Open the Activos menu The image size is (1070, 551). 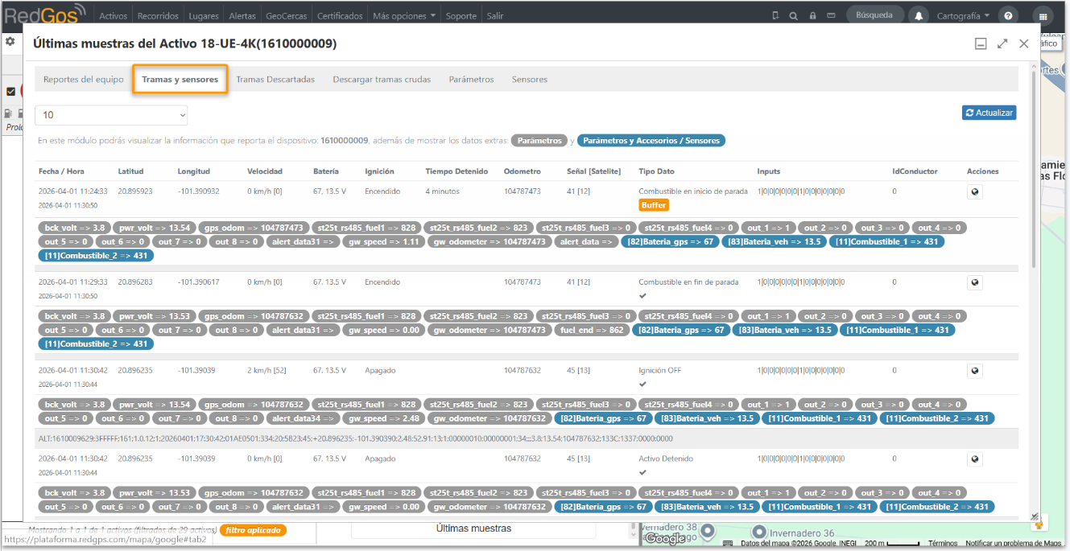(x=114, y=15)
